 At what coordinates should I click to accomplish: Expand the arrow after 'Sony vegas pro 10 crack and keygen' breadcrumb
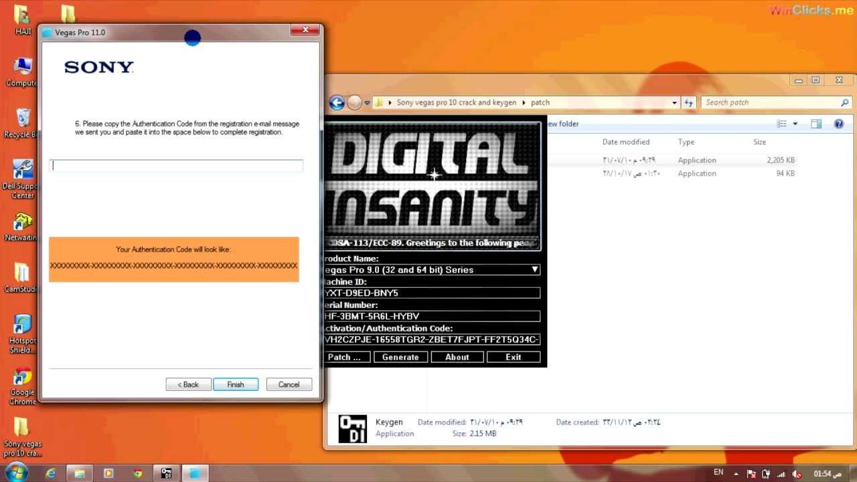[x=523, y=102]
